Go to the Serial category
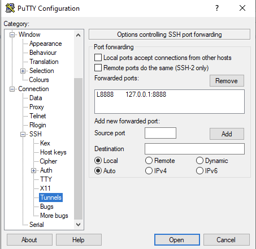Image resolution: width=256 pixels, height=249 pixels. pyautogui.click(x=37, y=225)
